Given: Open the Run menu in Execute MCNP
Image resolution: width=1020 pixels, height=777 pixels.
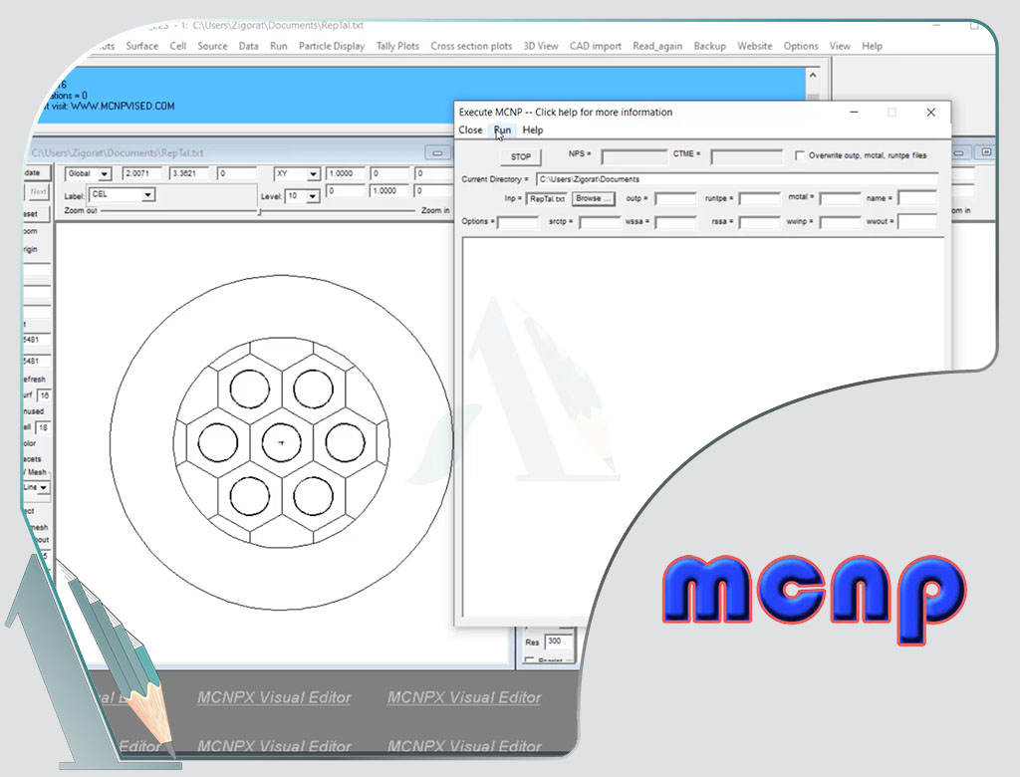Looking at the screenshot, I should pyautogui.click(x=502, y=130).
